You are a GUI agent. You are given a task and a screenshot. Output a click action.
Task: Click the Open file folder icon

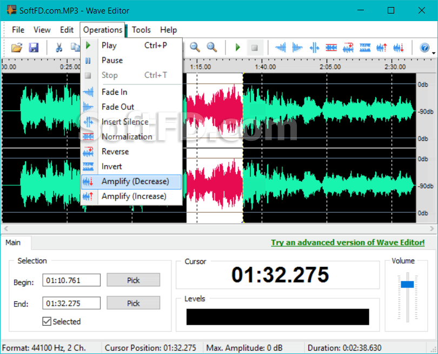tap(17, 48)
